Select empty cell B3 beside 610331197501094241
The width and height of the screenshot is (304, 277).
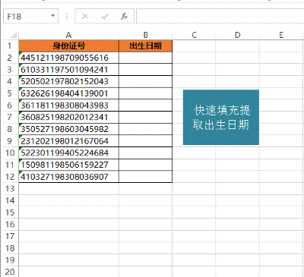point(145,70)
